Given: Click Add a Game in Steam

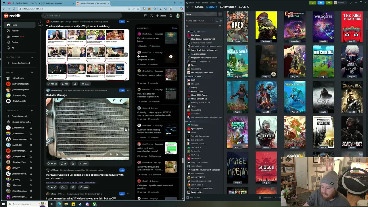Looking at the screenshot, I should coord(193,198).
